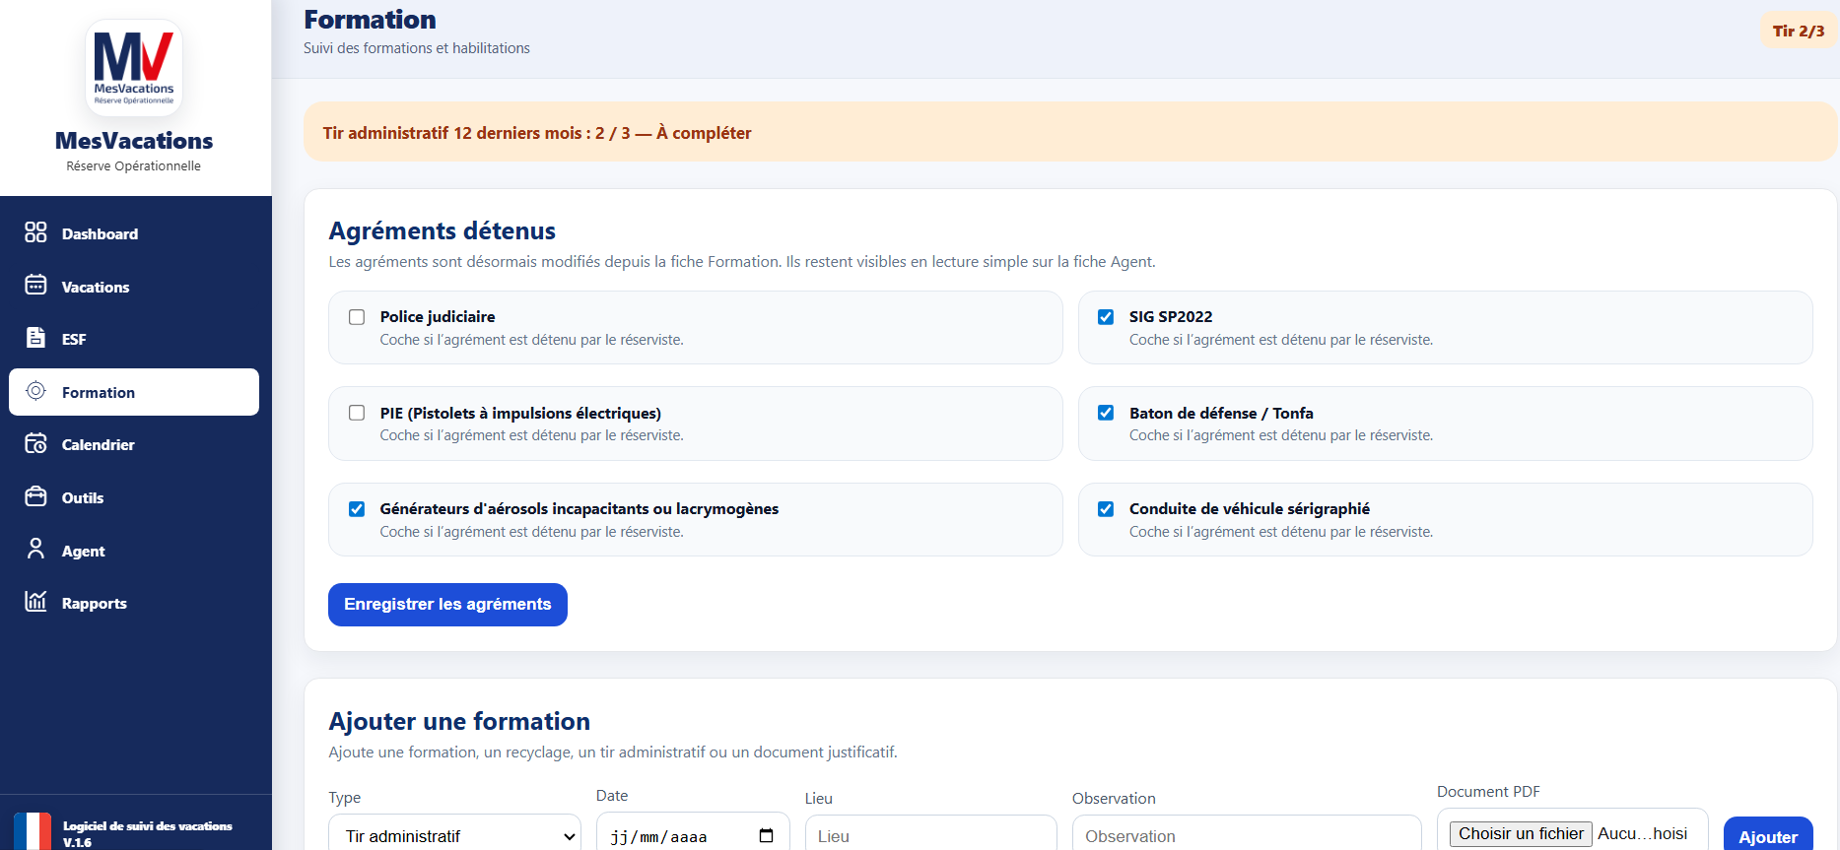The image size is (1840, 850).
Task: Click the French flag icon
Action: (33, 831)
